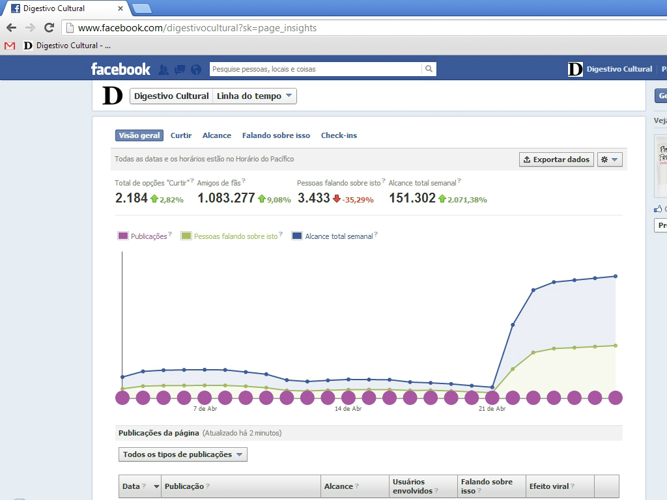Viewport: 667px width, 500px height.
Task: Click the purple publication dot at 14 de Abr
Action: 348,398
